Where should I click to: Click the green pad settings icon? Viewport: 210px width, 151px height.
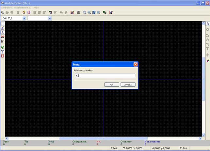coord(105,12)
